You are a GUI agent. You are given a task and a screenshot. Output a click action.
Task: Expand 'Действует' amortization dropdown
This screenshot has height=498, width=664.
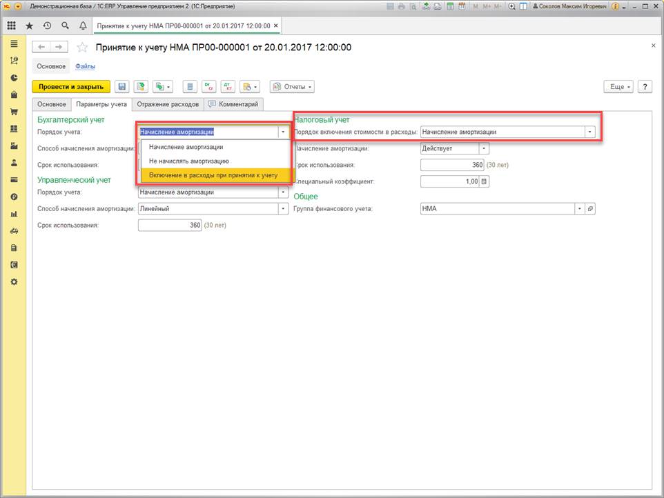(484, 148)
